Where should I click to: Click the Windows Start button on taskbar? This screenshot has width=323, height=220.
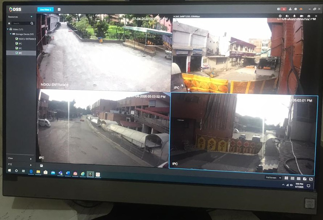(9, 171)
